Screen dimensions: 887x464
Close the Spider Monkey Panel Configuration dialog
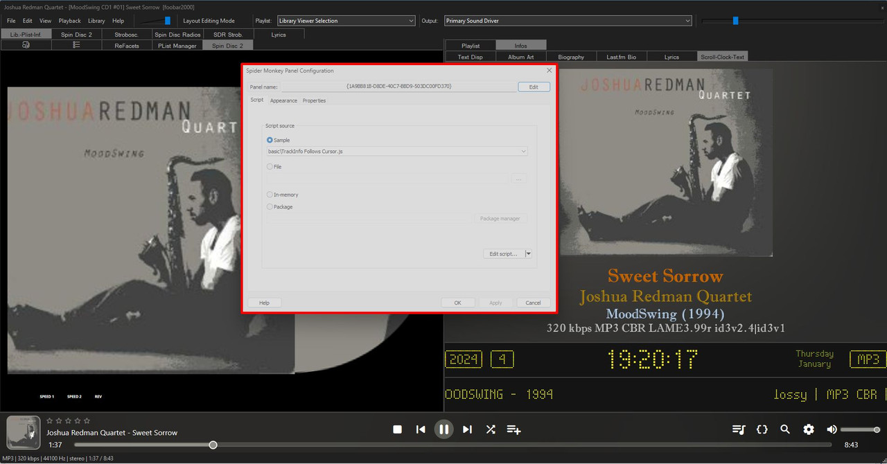click(x=550, y=70)
